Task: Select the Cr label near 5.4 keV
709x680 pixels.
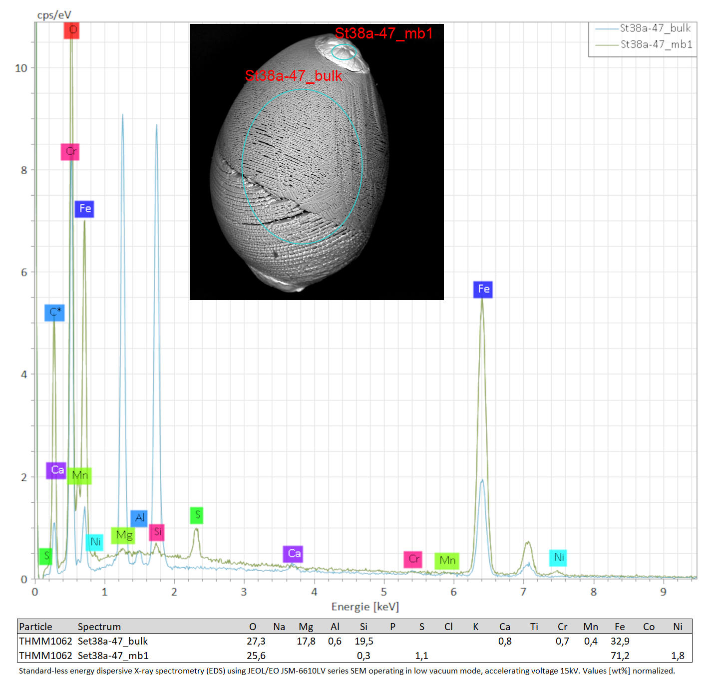Action: [x=413, y=559]
